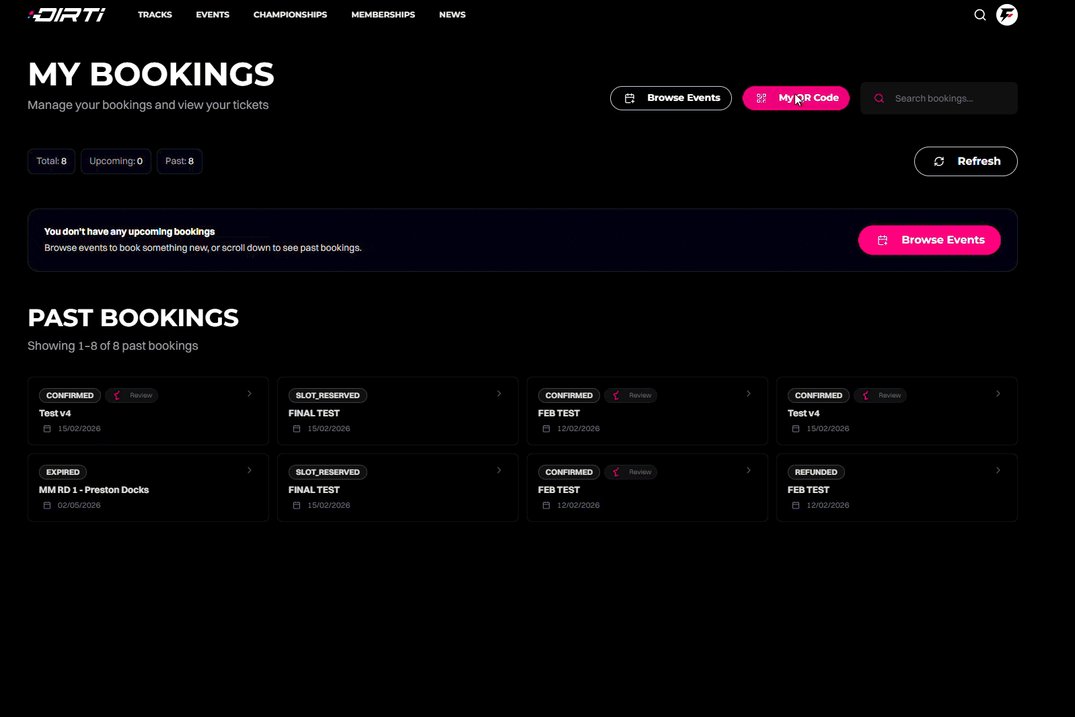Open the user profile avatar menu
Screen dimensions: 1075x717
(1006, 15)
